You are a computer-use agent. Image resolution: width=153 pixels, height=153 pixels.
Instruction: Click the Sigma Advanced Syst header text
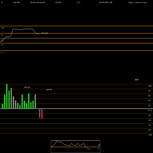pyautogui.click(x=137, y=2)
